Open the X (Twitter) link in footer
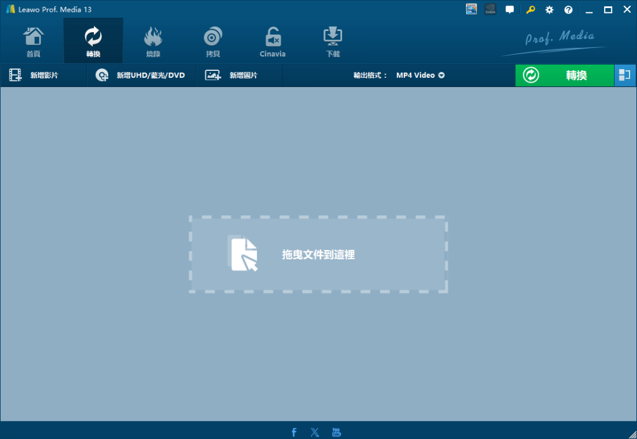Image resolution: width=637 pixels, height=439 pixels. [315, 432]
